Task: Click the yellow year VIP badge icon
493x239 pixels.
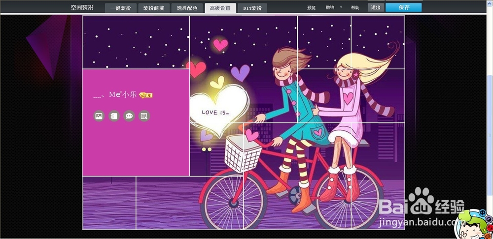Action: 146,95
